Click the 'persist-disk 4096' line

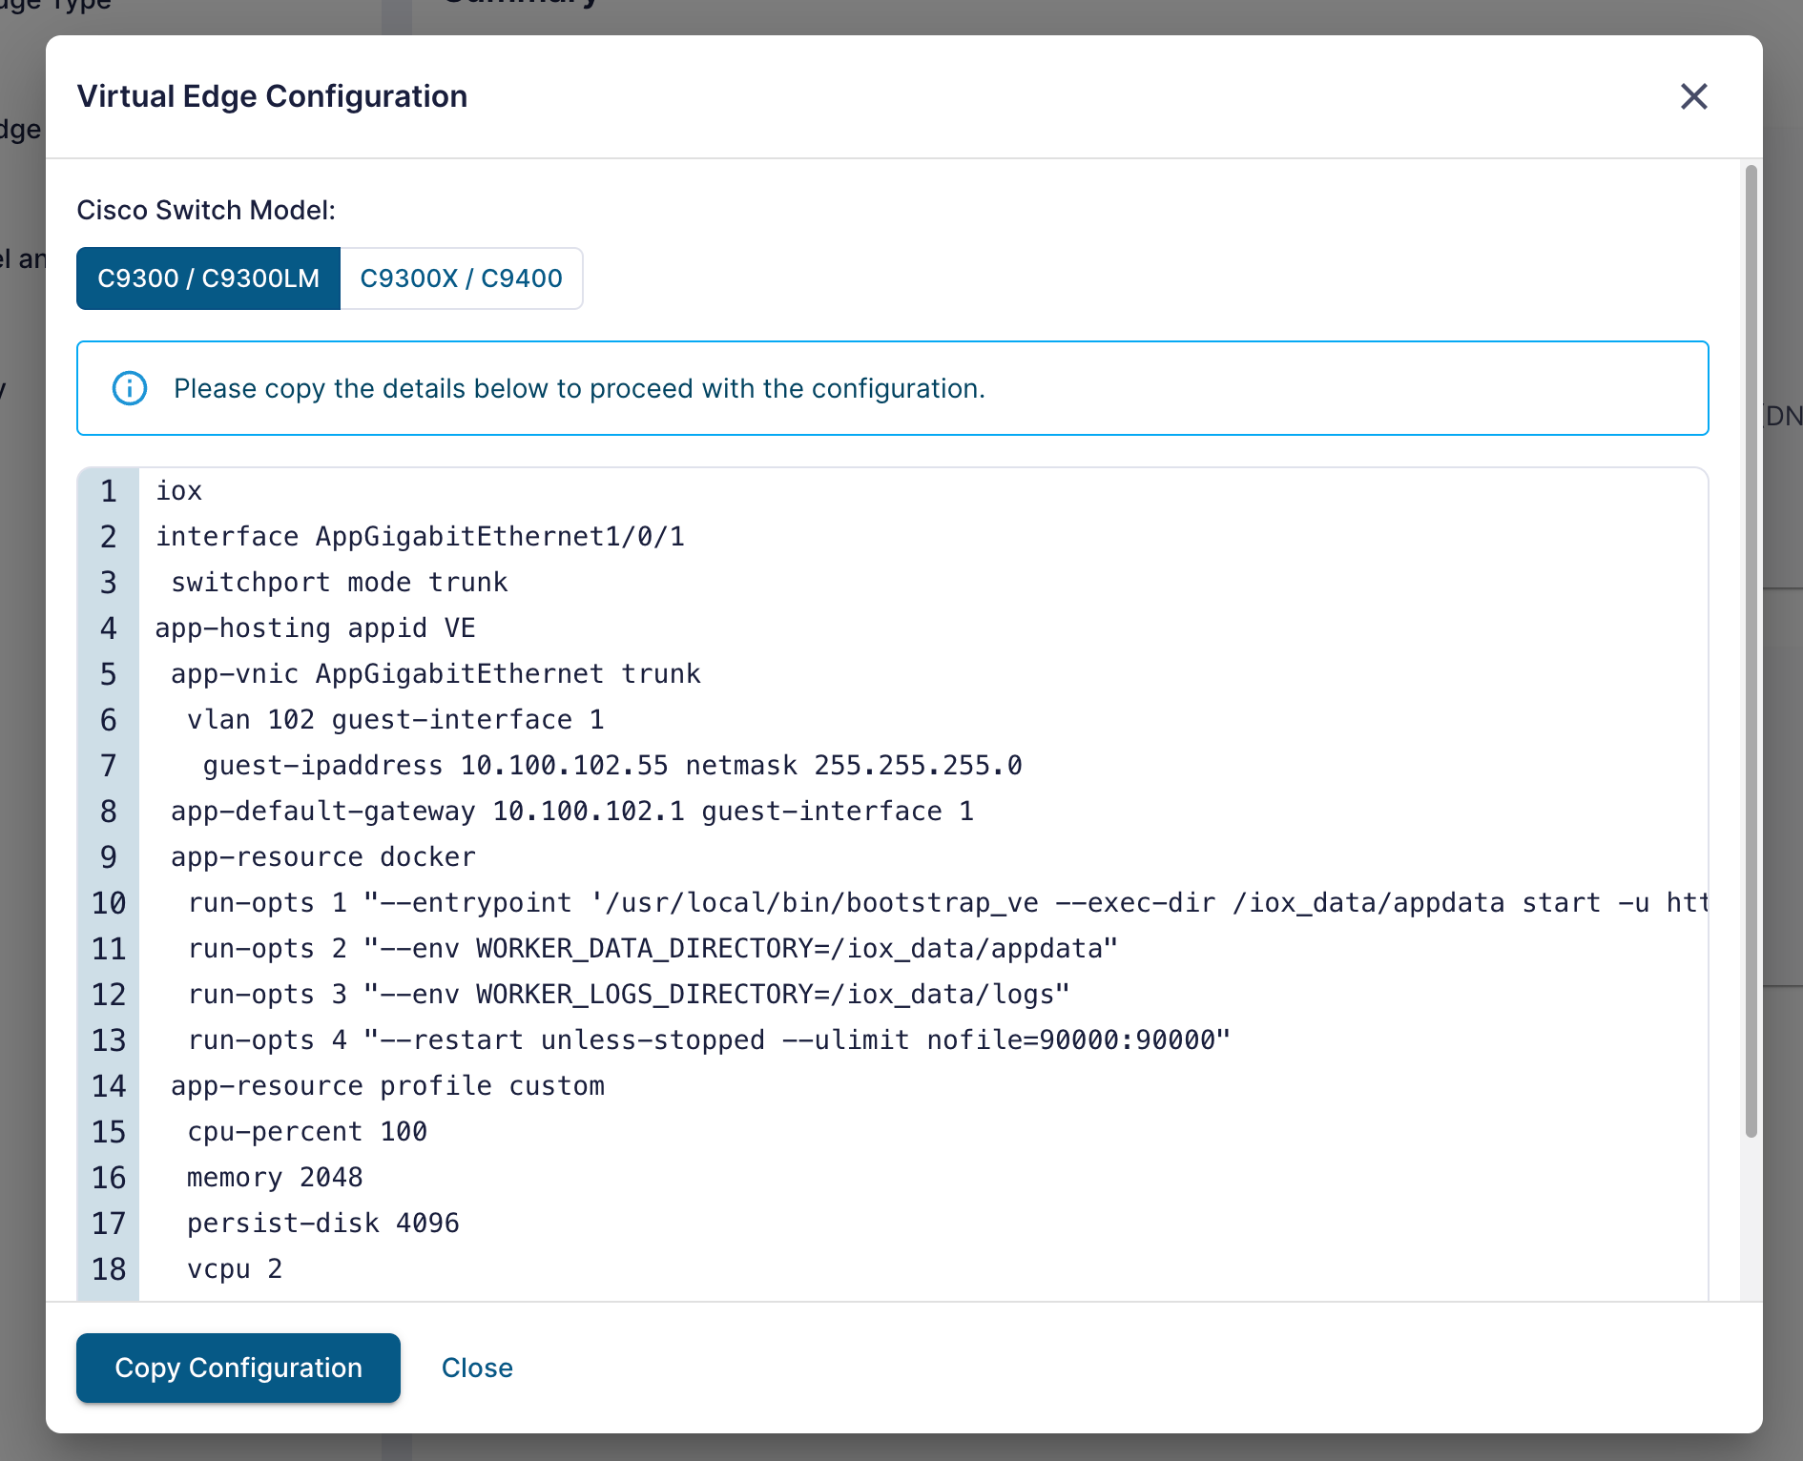point(323,1224)
